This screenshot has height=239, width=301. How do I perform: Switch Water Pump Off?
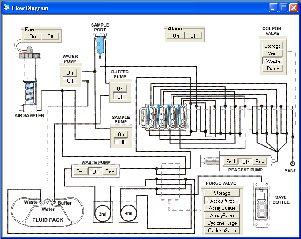click(70, 80)
